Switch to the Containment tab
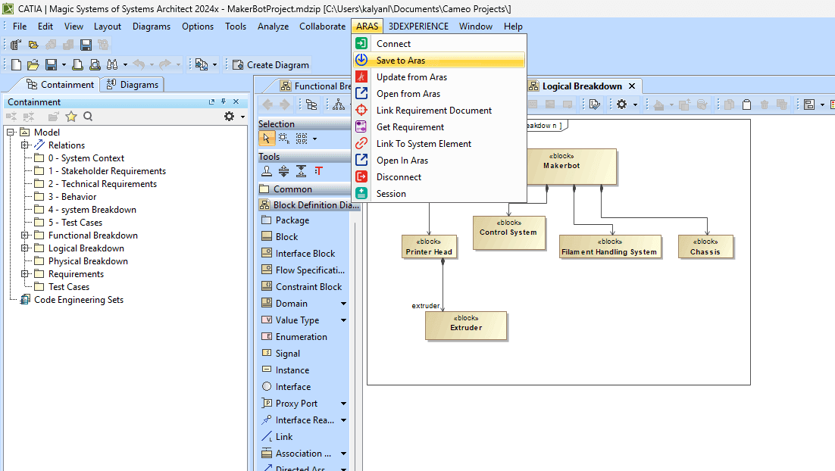The image size is (835, 471). (x=60, y=85)
